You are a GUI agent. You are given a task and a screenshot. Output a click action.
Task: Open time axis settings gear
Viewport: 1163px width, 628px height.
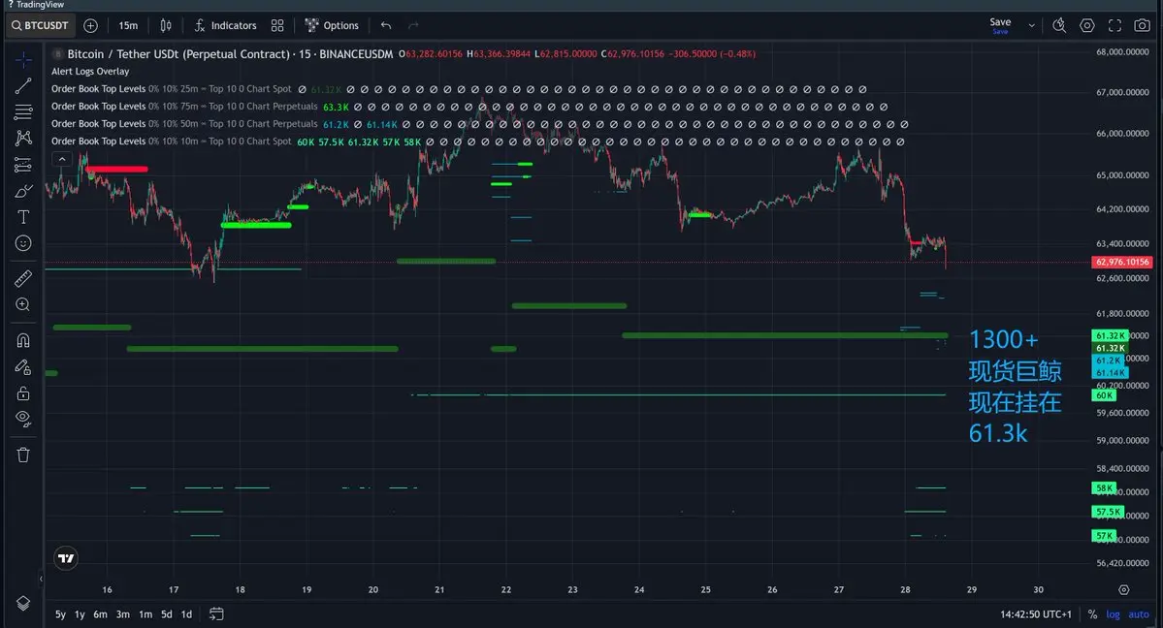click(x=1123, y=589)
